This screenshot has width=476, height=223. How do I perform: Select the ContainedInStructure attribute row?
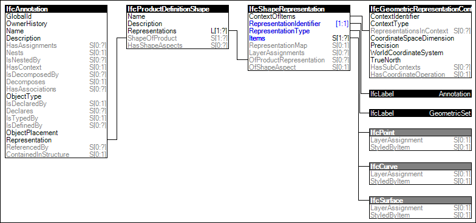[56, 155]
